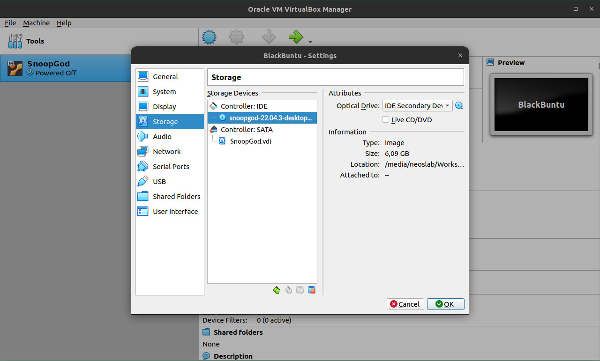Click the add new storage attachment icon

300,290
